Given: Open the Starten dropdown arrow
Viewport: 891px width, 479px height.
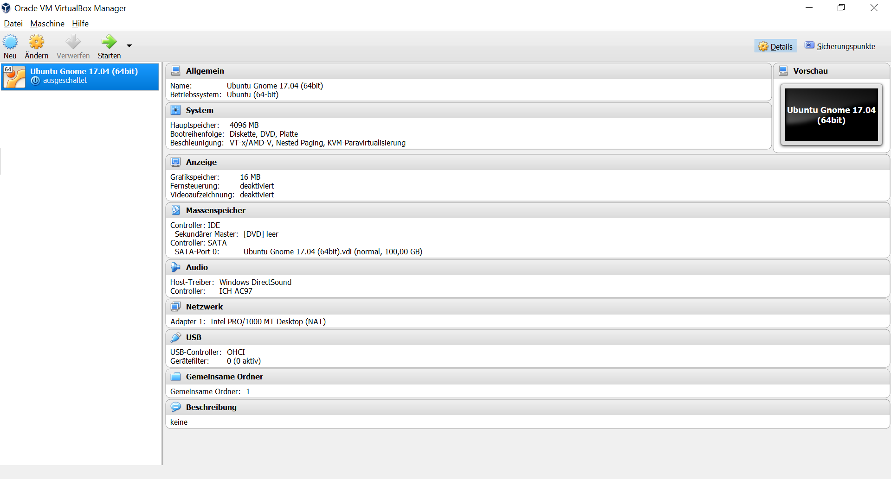Looking at the screenshot, I should [x=129, y=45].
